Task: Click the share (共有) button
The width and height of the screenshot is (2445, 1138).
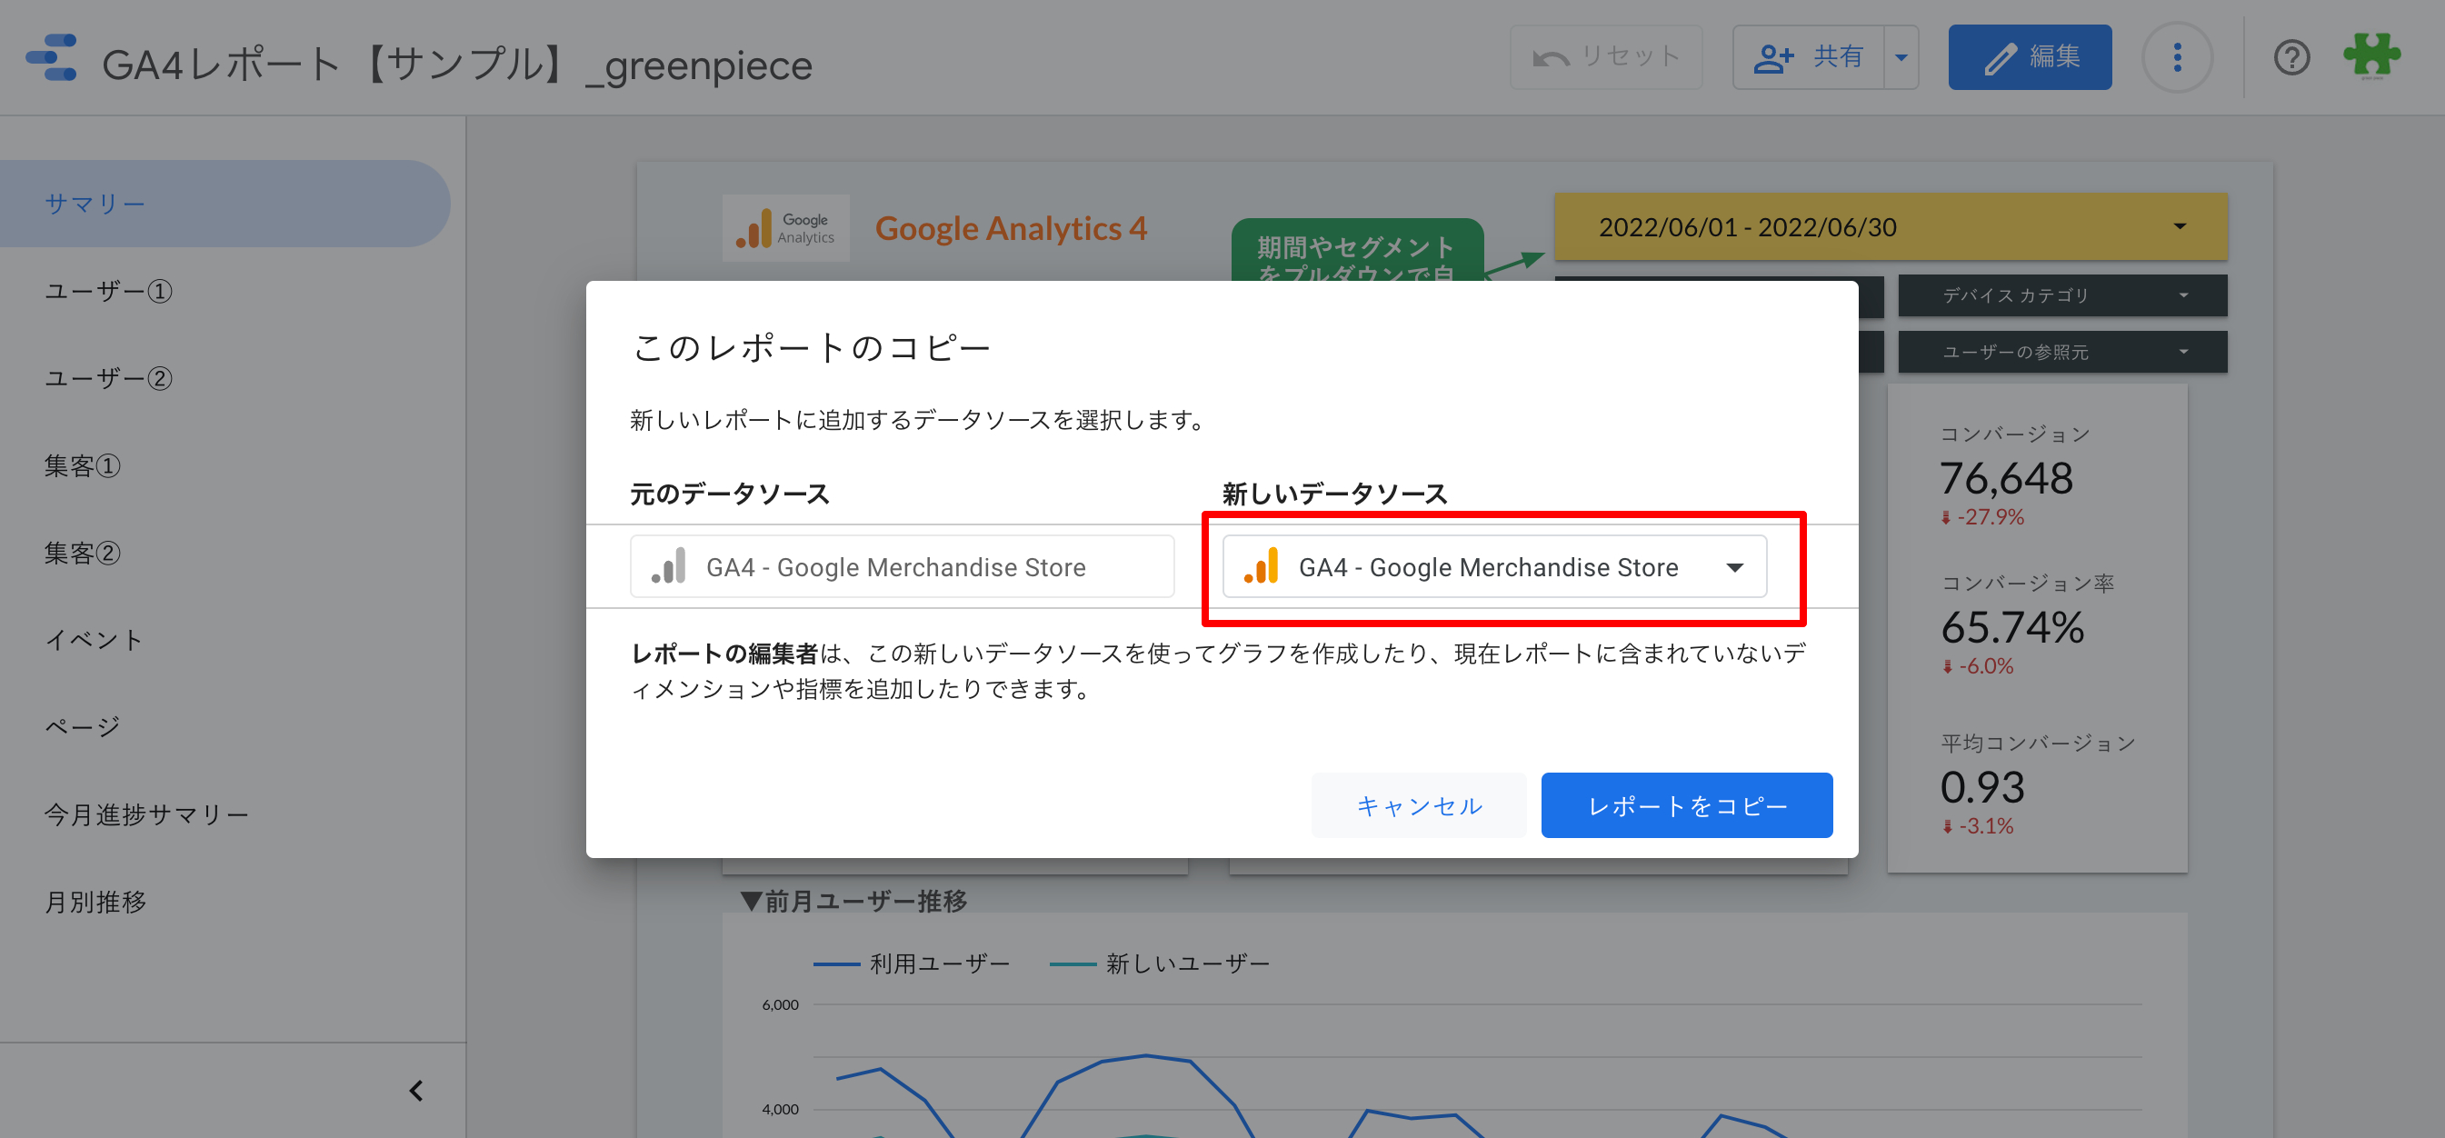Action: (1808, 58)
